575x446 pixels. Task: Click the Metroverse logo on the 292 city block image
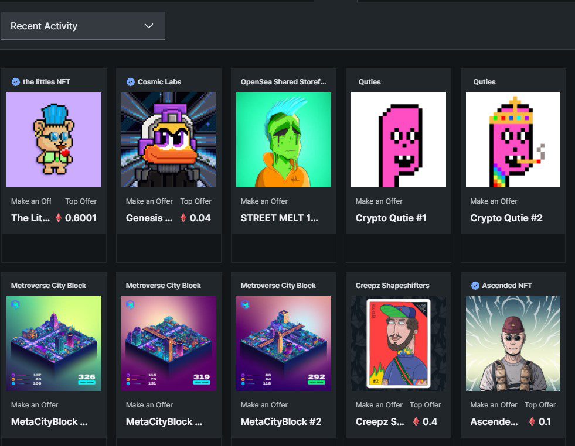point(245,304)
